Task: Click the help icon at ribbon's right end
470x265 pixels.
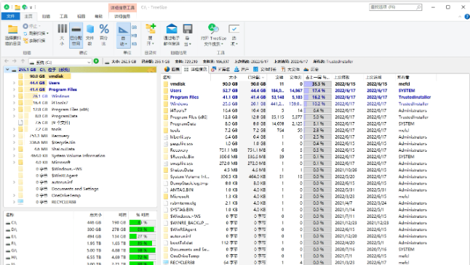Action: pyautogui.click(x=467, y=17)
